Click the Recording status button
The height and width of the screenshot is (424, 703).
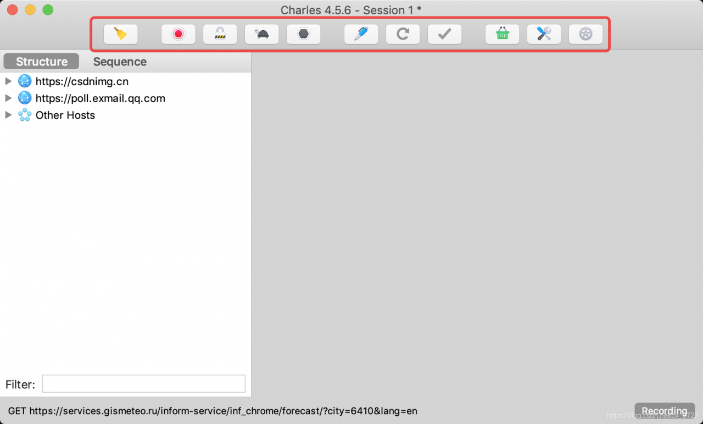click(665, 411)
